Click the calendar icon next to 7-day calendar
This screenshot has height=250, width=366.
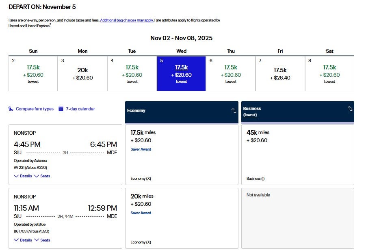pos(61,109)
